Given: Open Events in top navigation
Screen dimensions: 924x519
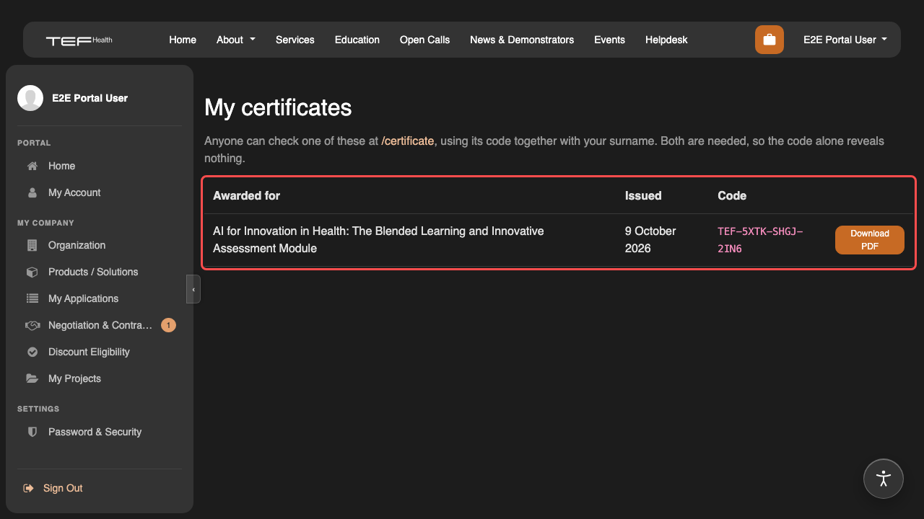Looking at the screenshot, I should [x=609, y=40].
